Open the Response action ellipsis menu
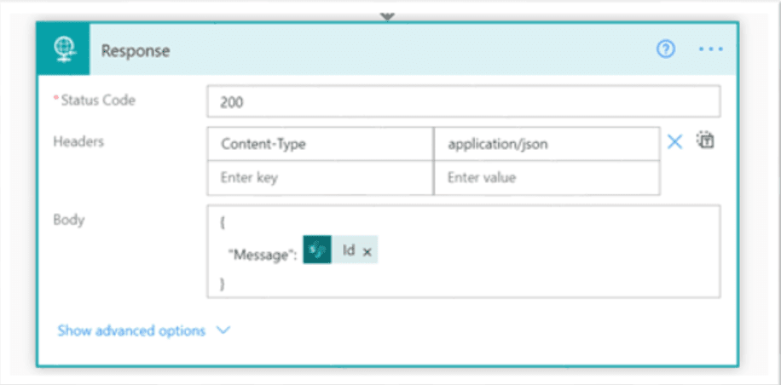 point(710,49)
